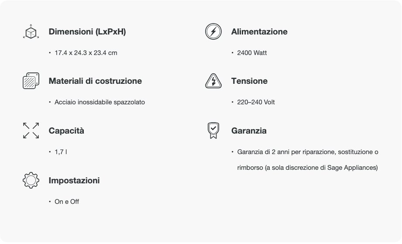Click the Capacità heading
This screenshot has height=244, width=402.
[x=66, y=131]
